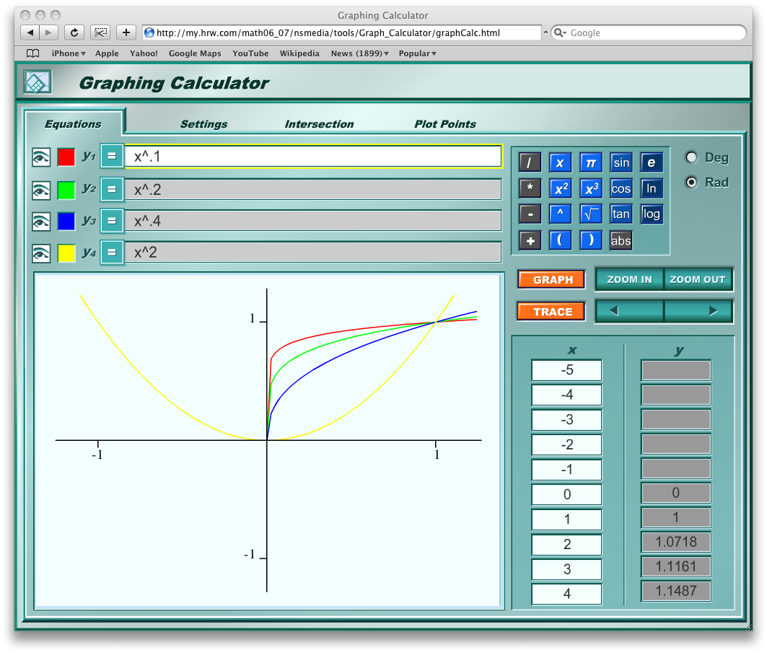The width and height of the screenshot is (767, 653).
Task: Insert the caret exponent key
Action: click(560, 214)
